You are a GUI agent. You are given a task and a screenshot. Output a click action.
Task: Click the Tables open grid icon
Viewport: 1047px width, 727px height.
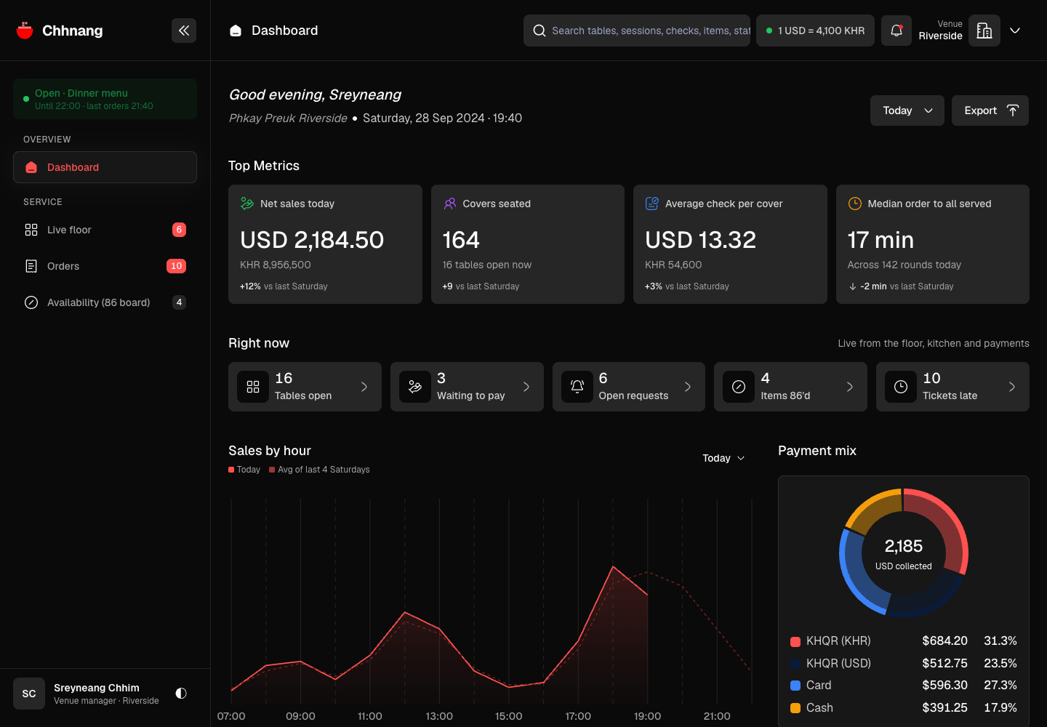(x=253, y=387)
